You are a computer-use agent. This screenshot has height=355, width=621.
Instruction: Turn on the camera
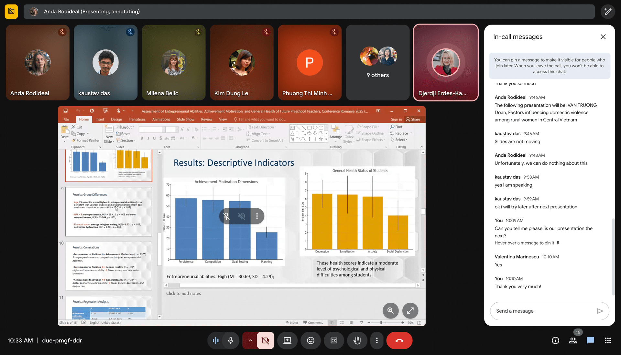pyautogui.click(x=266, y=340)
